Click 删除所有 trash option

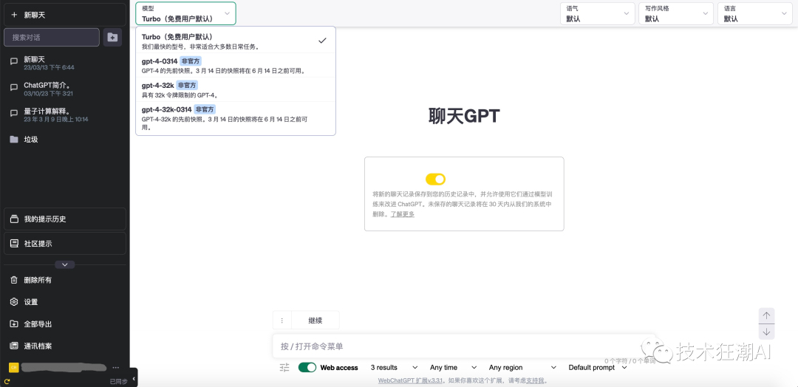(x=64, y=280)
